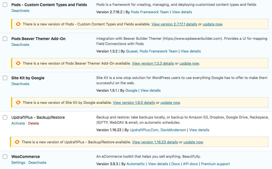
Task: Click the update icon in the Pods Beaver Themer notice
Action: pos(18,63)
